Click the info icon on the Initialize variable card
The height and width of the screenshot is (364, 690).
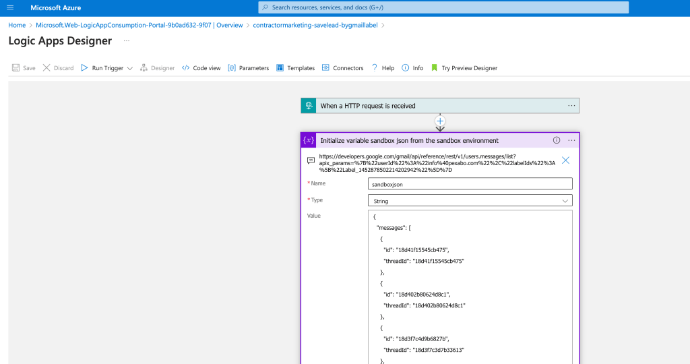click(557, 140)
